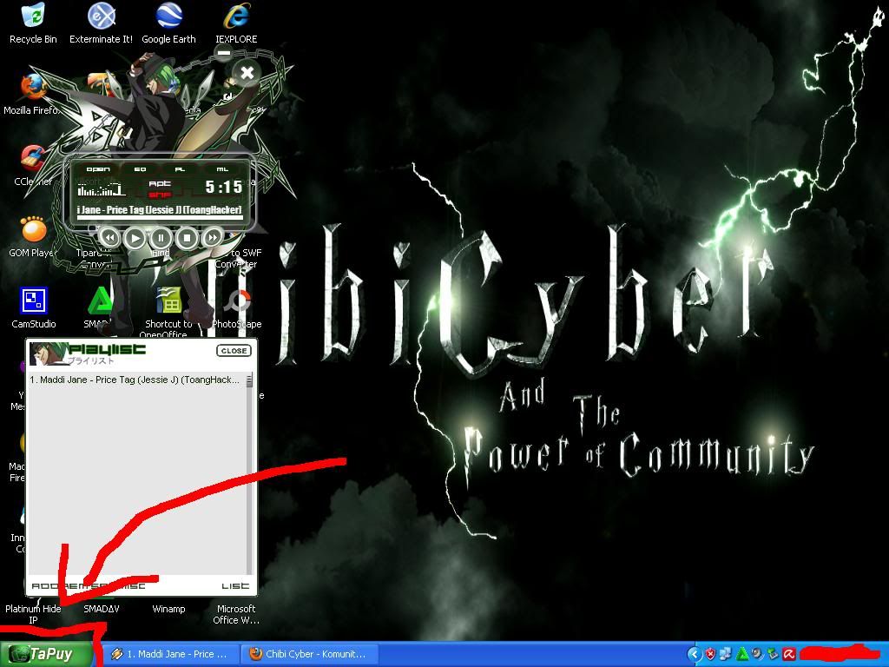The width and height of the screenshot is (889, 667).
Task: Close Winamp using the round X button
Action: pyautogui.click(x=247, y=73)
